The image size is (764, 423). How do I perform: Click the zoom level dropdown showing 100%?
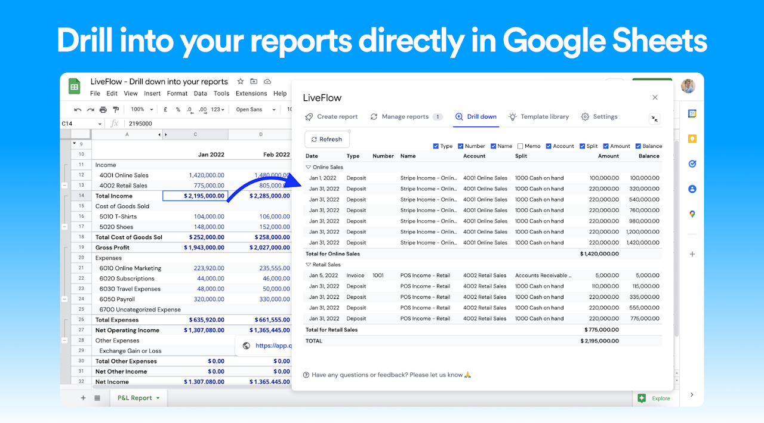coord(140,109)
